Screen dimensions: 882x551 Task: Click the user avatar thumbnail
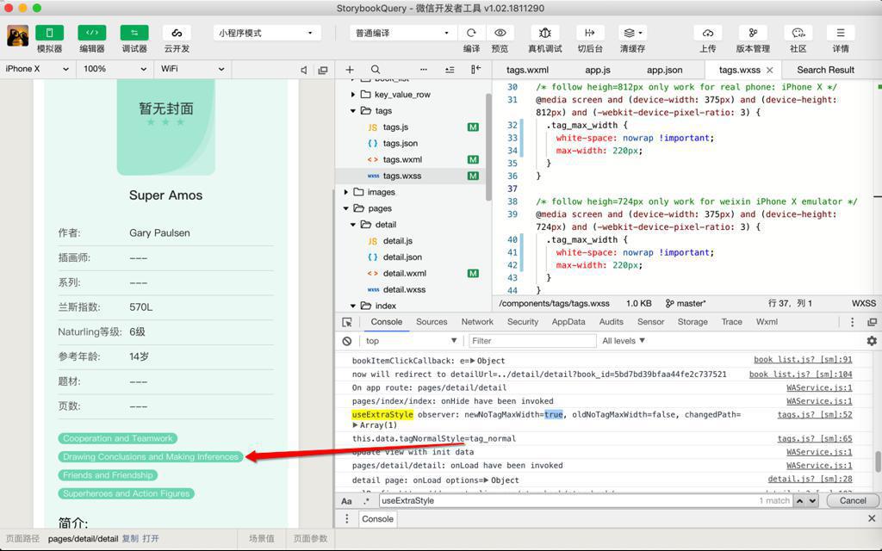18,35
